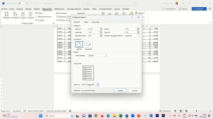Switch to the Referencias ribbon tab
The image size is (213, 119).
(x=59, y=9)
